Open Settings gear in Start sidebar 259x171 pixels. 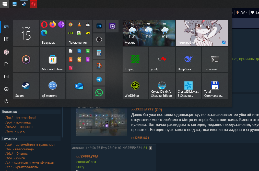click(6, 89)
